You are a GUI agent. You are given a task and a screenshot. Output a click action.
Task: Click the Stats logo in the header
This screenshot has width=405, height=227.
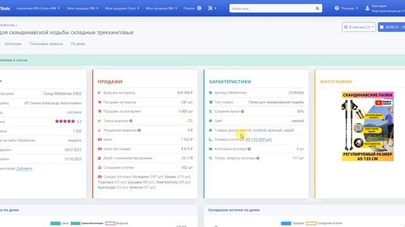click(x=5, y=8)
